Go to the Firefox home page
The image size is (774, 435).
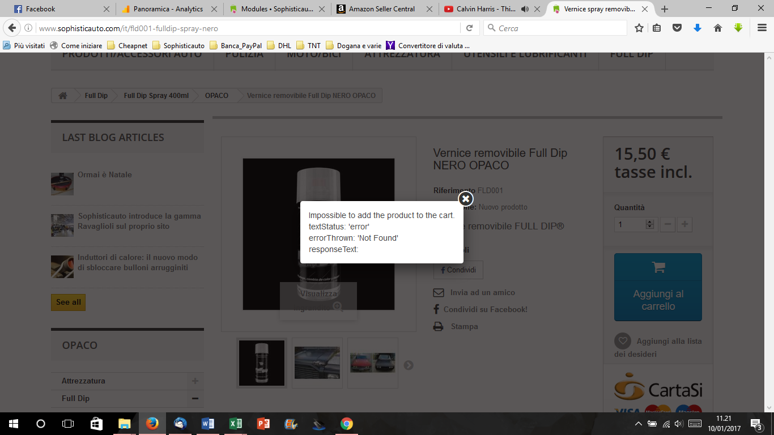[718, 28]
